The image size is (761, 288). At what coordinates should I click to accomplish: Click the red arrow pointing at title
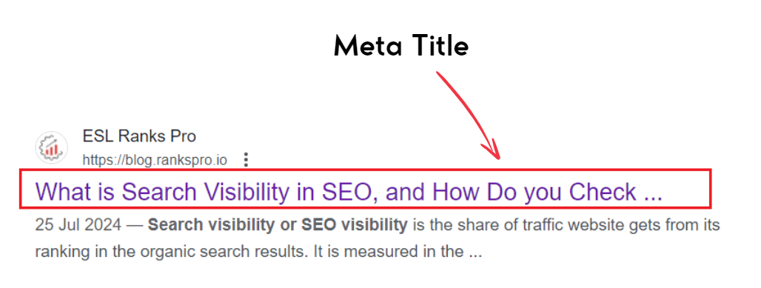click(x=469, y=115)
